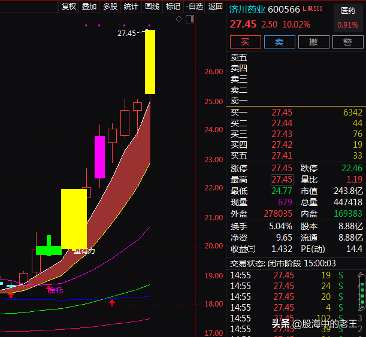
Task: Click the stock name 济川药业
Action: click(x=247, y=10)
